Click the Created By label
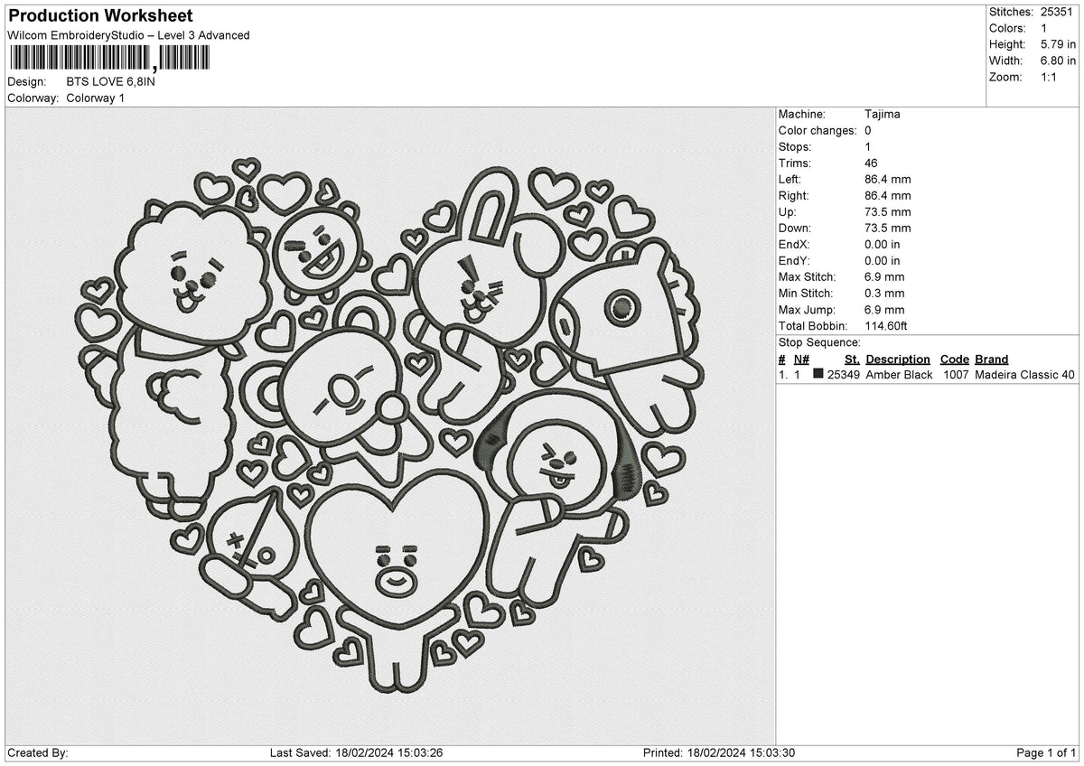The height and width of the screenshot is (766, 1084). tap(38, 753)
